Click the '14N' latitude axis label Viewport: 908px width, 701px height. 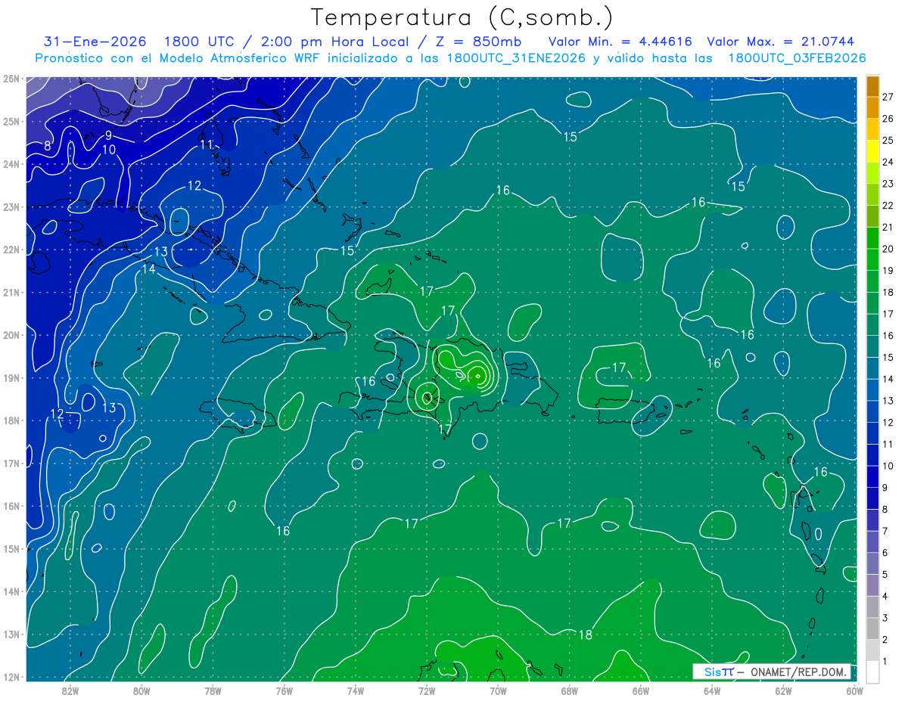(11, 591)
